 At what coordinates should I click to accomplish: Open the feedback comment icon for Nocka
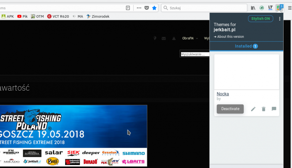(x=274, y=109)
